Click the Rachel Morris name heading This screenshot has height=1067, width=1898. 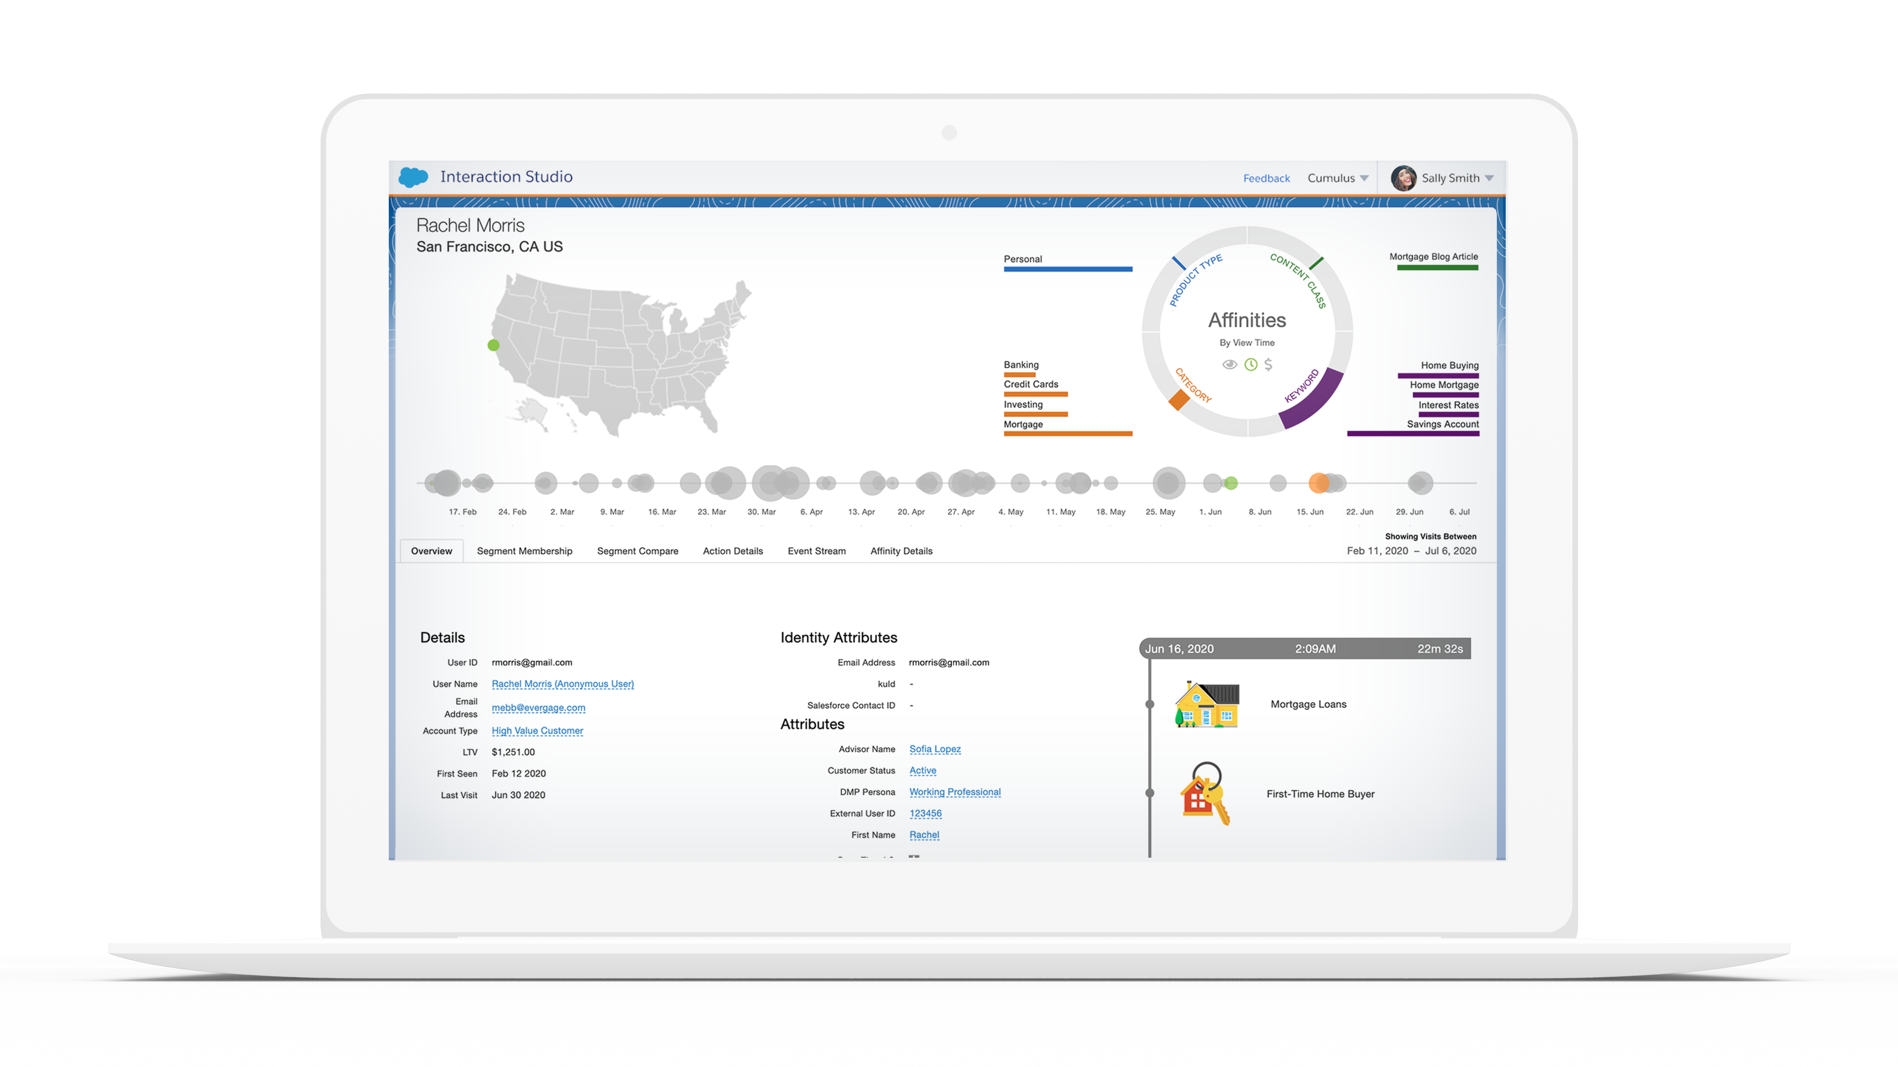pos(470,225)
